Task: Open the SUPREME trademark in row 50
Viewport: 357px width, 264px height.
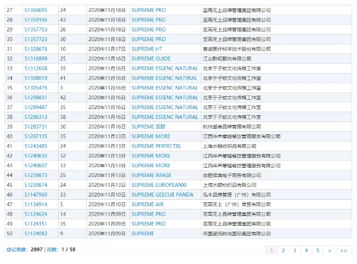Action: [x=143, y=234]
